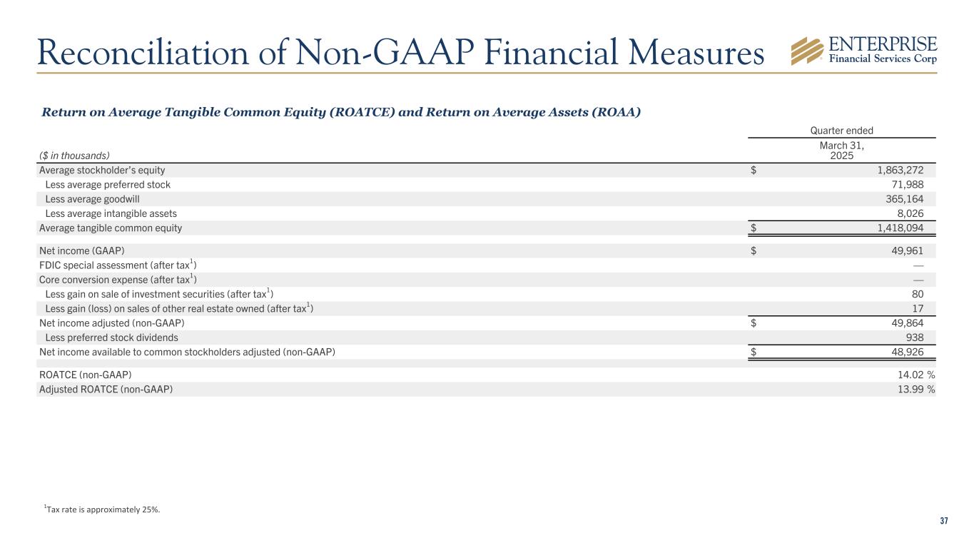Click the 49,864 adjusted net income value
The height and width of the screenshot is (548, 974).
(906, 323)
